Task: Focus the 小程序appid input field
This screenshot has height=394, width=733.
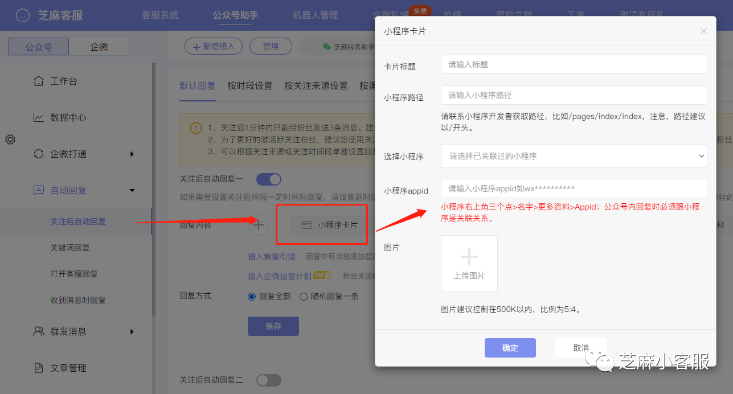Action: click(x=574, y=188)
